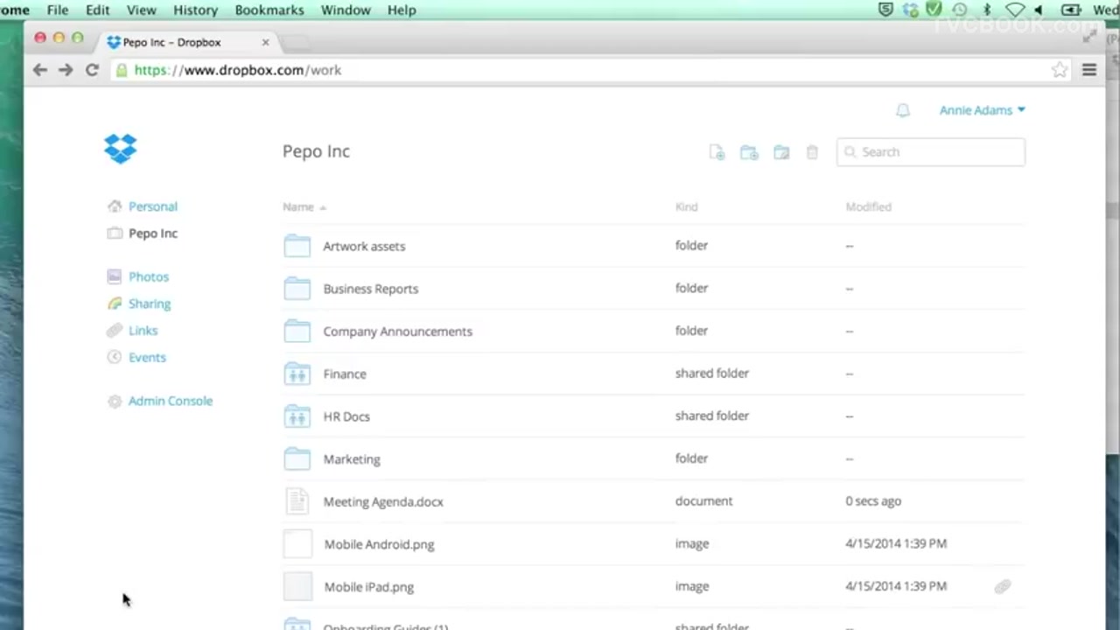
Task: Open the Finance folder name
Action: [x=345, y=374]
